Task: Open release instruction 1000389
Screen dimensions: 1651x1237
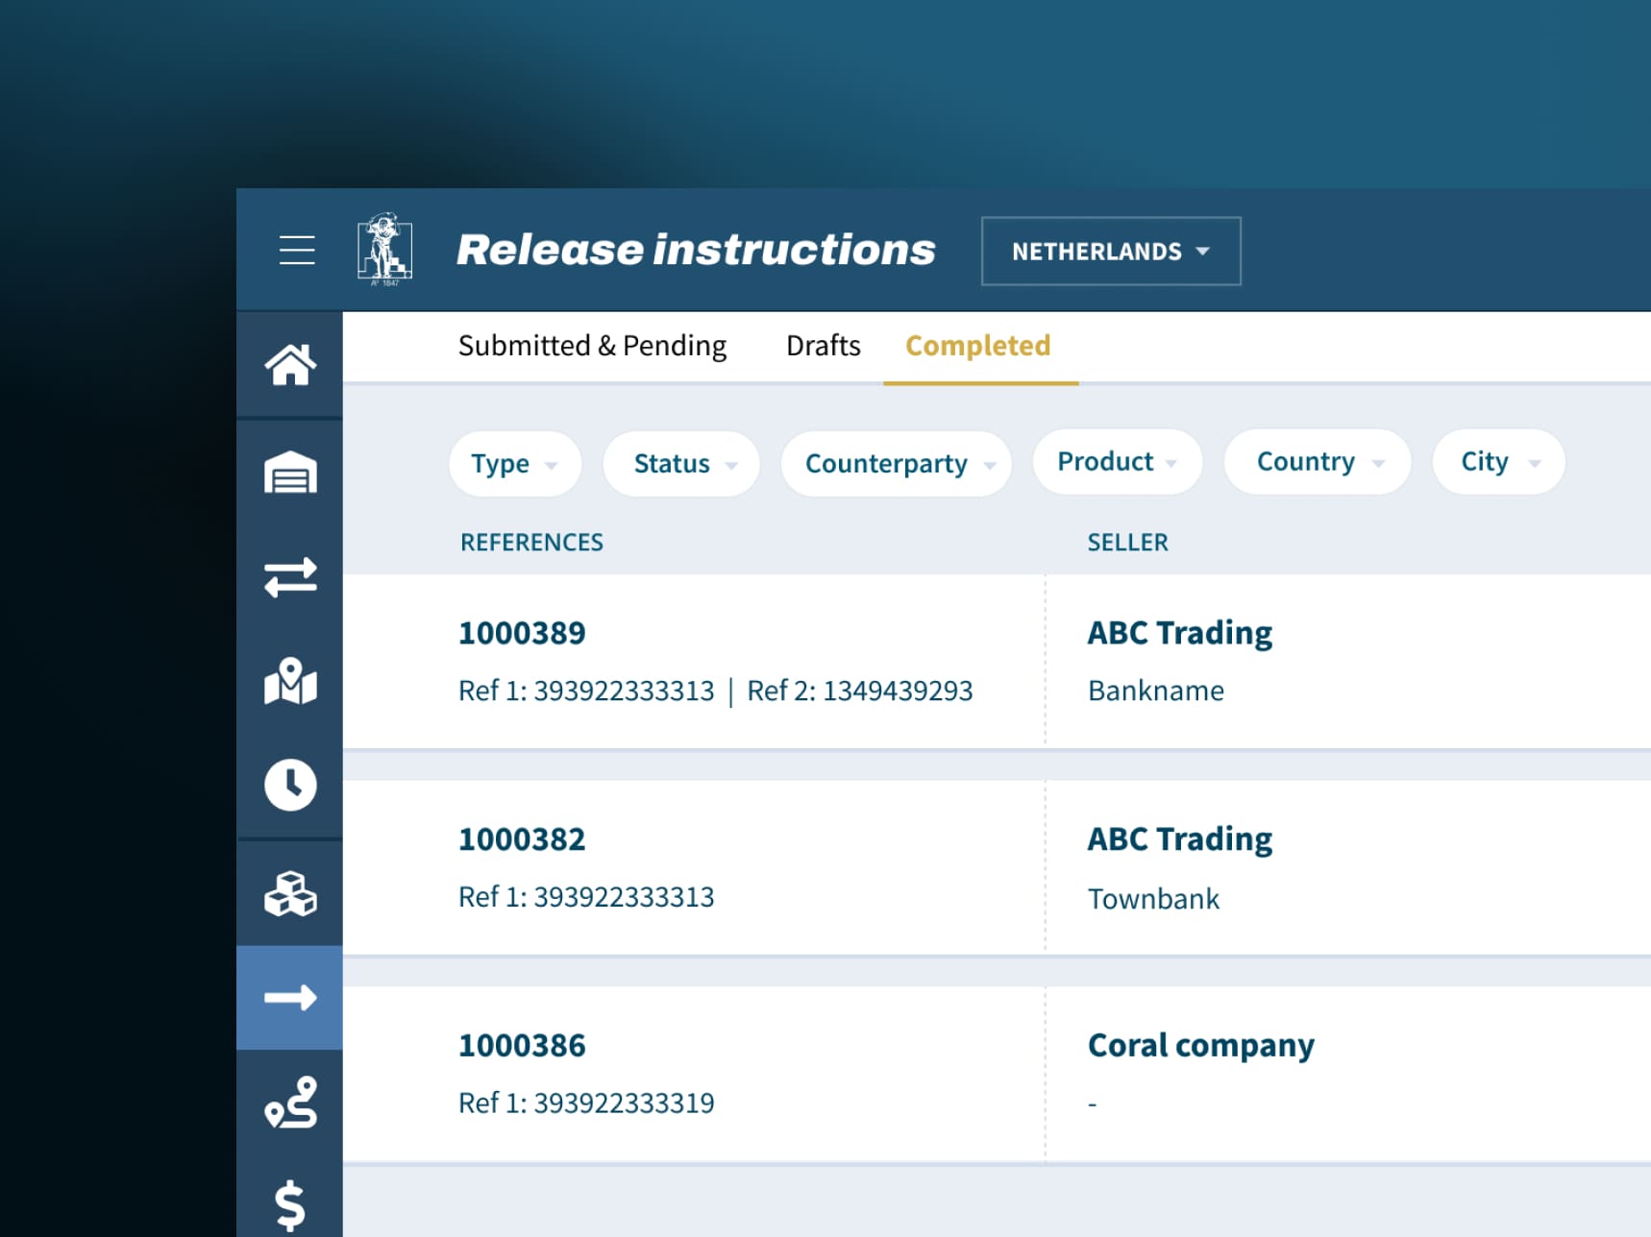Action: [x=522, y=633]
